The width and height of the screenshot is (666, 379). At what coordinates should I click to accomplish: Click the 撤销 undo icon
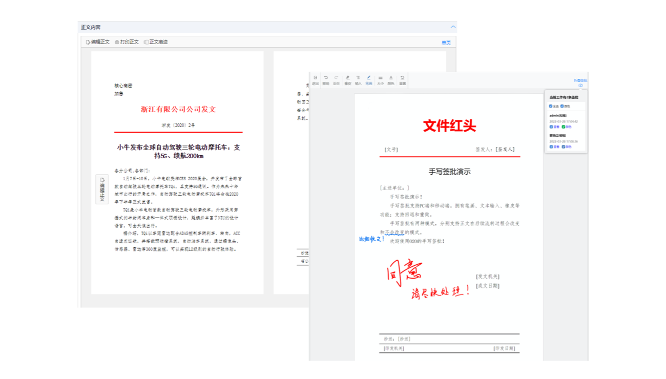click(x=326, y=80)
